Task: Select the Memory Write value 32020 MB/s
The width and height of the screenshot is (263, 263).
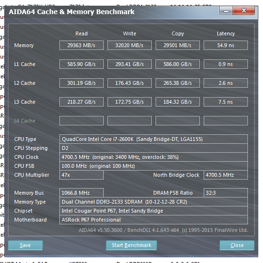Action: (129, 45)
